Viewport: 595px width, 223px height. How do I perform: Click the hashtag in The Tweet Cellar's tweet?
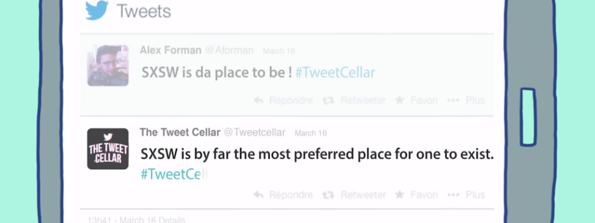point(171,174)
